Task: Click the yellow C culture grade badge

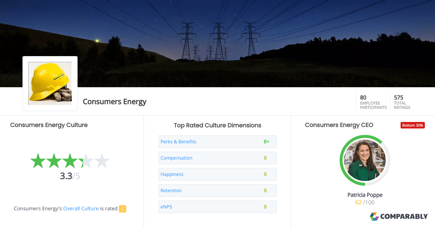Action: point(122,208)
